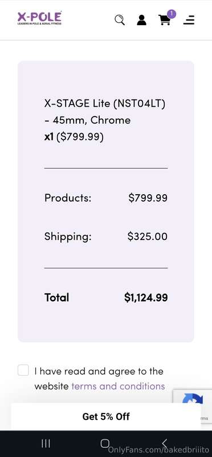Click the $1,124.99 total amount
The height and width of the screenshot is (457, 212).
(146, 298)
